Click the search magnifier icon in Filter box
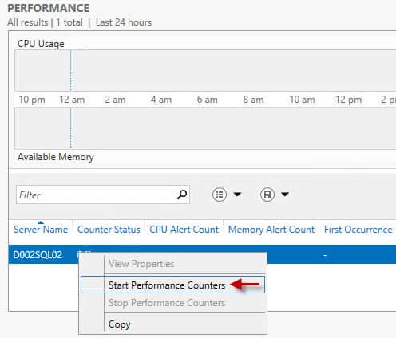Viewport: 396px width, 338px height. (x=182, y=195)
